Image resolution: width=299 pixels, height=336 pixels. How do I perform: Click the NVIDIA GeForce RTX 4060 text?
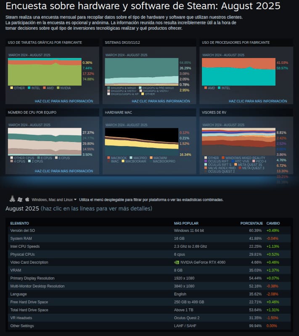coord(203,262)
